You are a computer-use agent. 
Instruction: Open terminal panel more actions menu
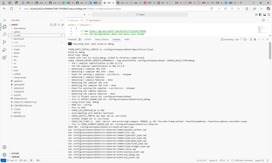(x=259, y=39)
